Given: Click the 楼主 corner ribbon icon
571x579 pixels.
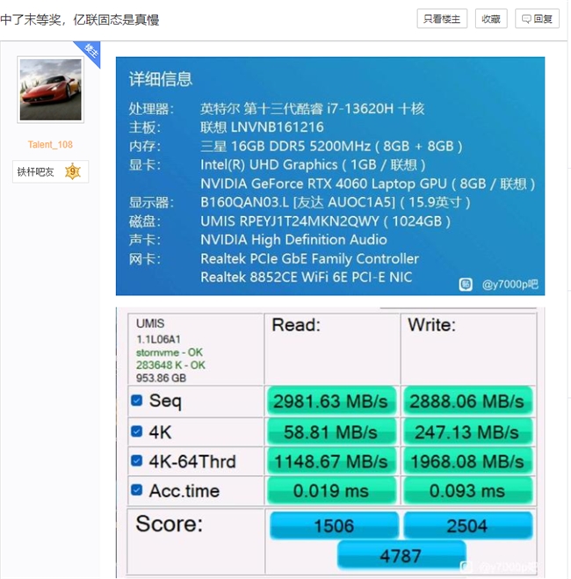Looking at the screenshot, I should pyautogui.click(x=90, y=51).
